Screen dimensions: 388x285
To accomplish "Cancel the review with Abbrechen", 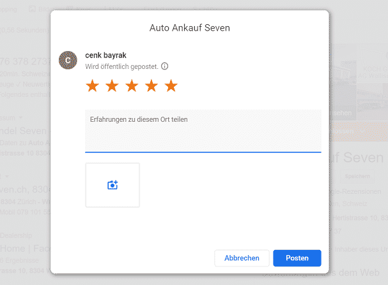I will point(242,258).
